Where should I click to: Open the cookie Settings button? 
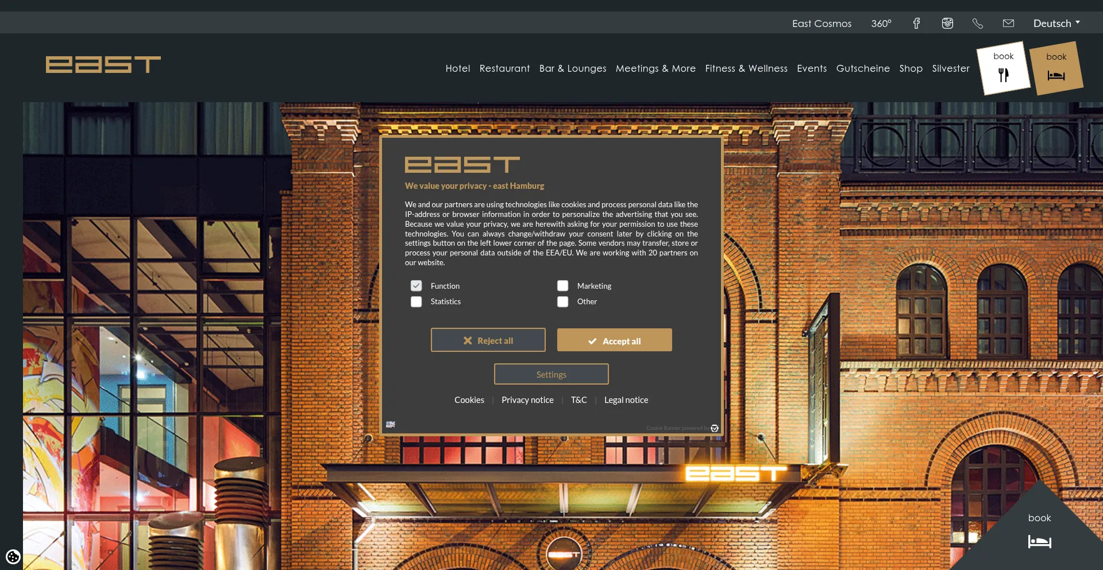[x=551, y=374]
